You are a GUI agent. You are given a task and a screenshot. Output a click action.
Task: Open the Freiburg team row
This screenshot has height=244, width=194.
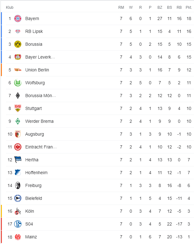[33, 185]
